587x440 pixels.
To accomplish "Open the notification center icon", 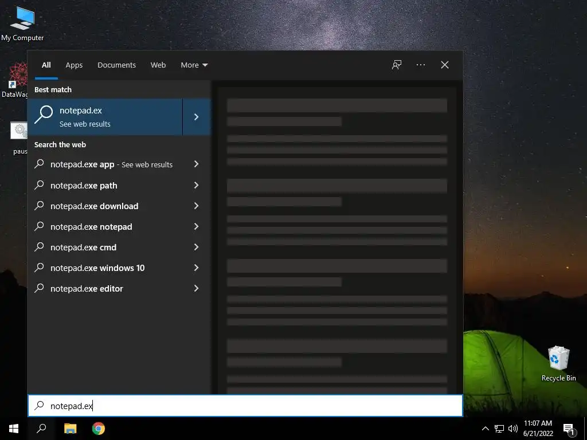I will (569, 429).
